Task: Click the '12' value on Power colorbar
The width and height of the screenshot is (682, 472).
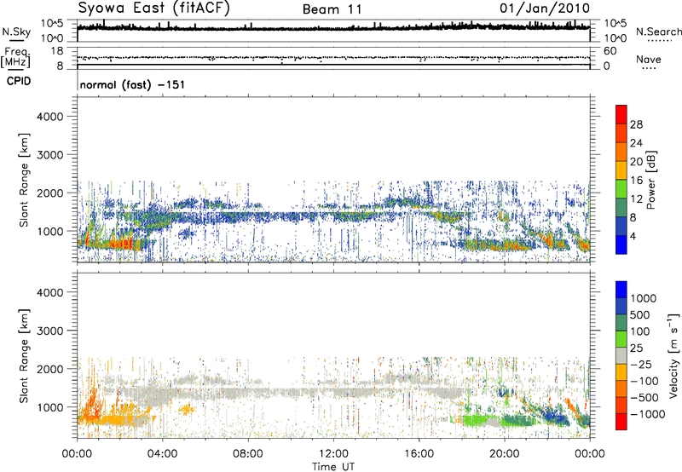Action: 636,199
